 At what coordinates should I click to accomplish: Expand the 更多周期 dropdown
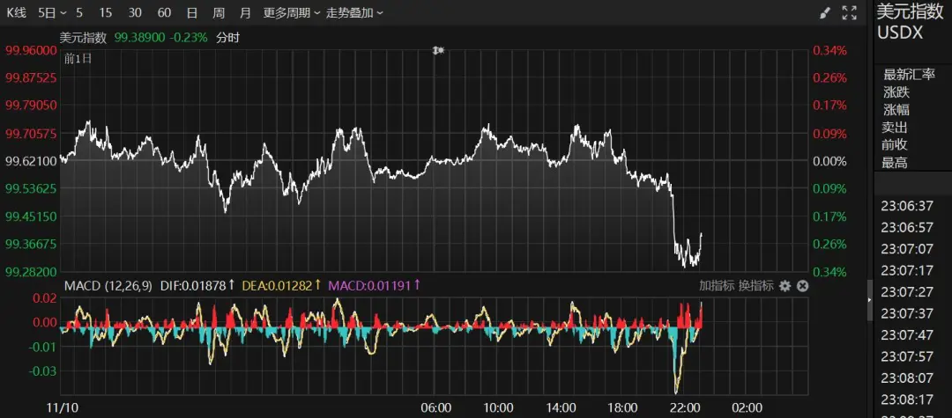pyautogui.click(x=291, y=13)
